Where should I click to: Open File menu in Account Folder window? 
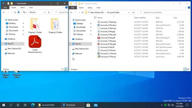[x=73, y=7]
